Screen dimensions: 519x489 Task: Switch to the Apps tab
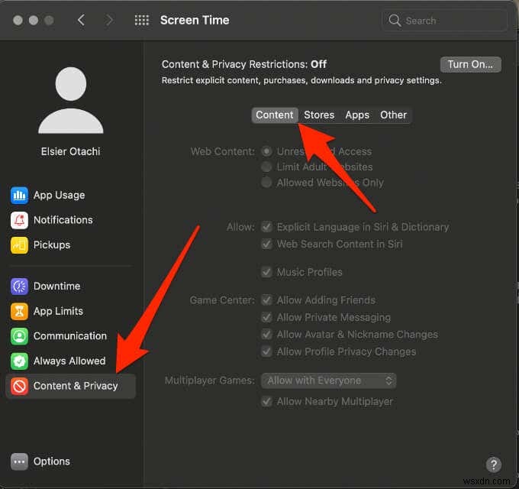(x=357, y=115)
